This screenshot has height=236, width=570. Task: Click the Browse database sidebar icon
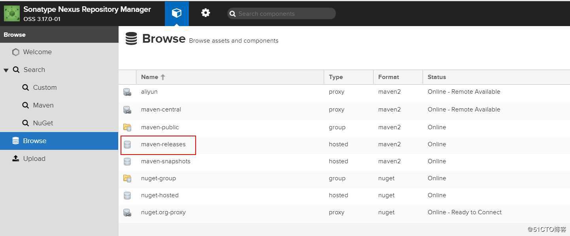[15, 141]
